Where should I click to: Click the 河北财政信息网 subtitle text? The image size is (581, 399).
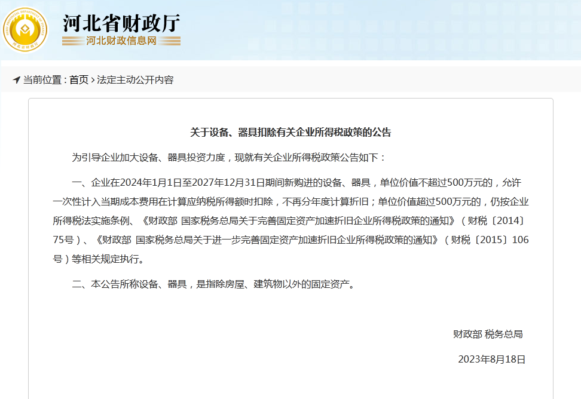(121, 41)
